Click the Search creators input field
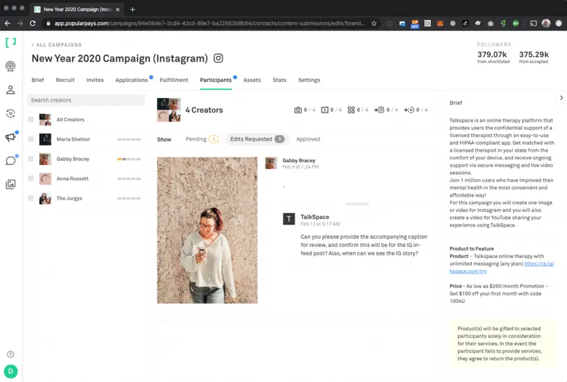Image resolution: width=567 pixels, height=382 pixels. [x=85, y=100]
